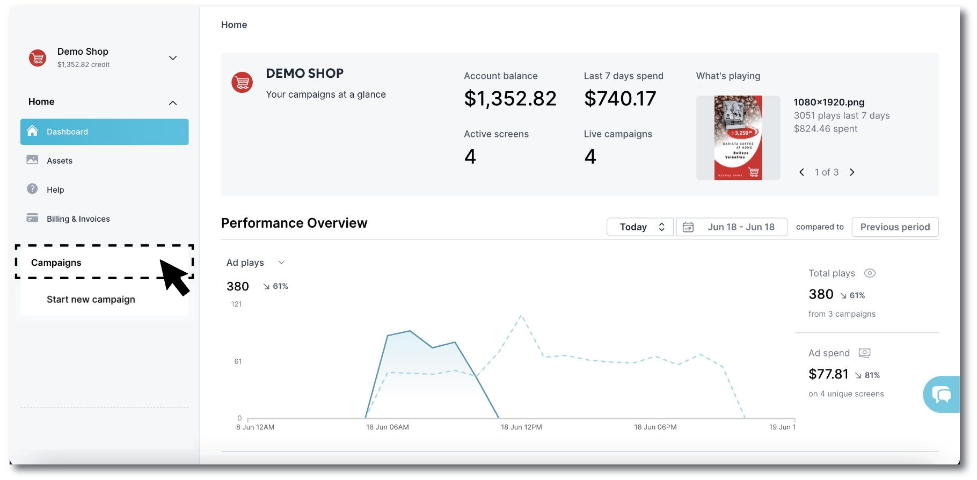Click the Dashboard home icon

pos(33,131)
